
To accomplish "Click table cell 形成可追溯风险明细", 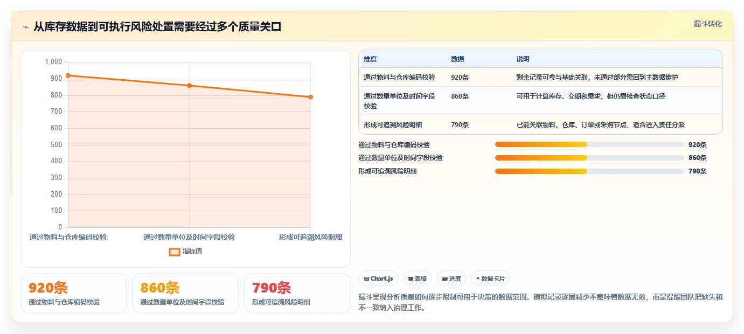I will pyautogui.click(x=393, y=125).
